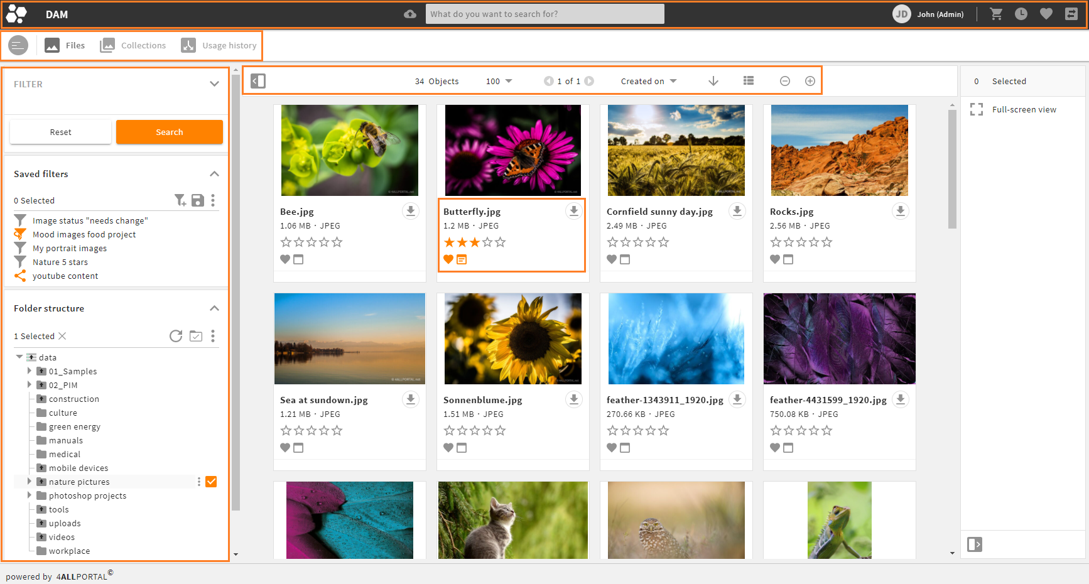
Task: Go to next page arrow
Action: coord(589,81)
